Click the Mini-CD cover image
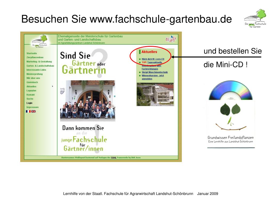 point(231,114)
